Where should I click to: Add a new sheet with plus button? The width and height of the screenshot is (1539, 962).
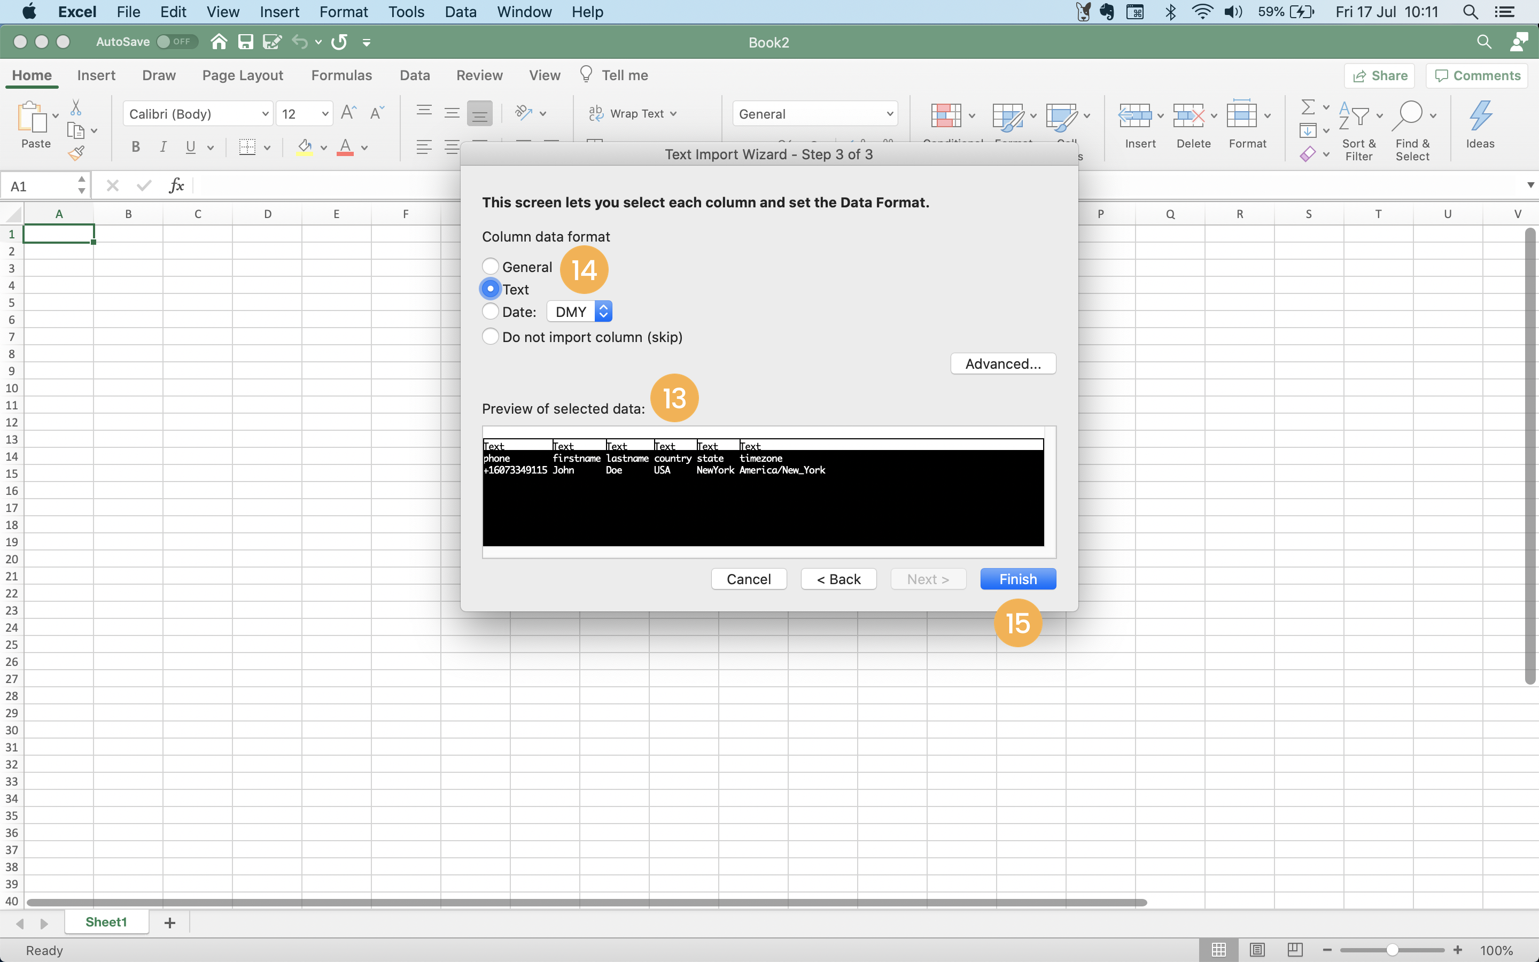(x=170, y=922)
